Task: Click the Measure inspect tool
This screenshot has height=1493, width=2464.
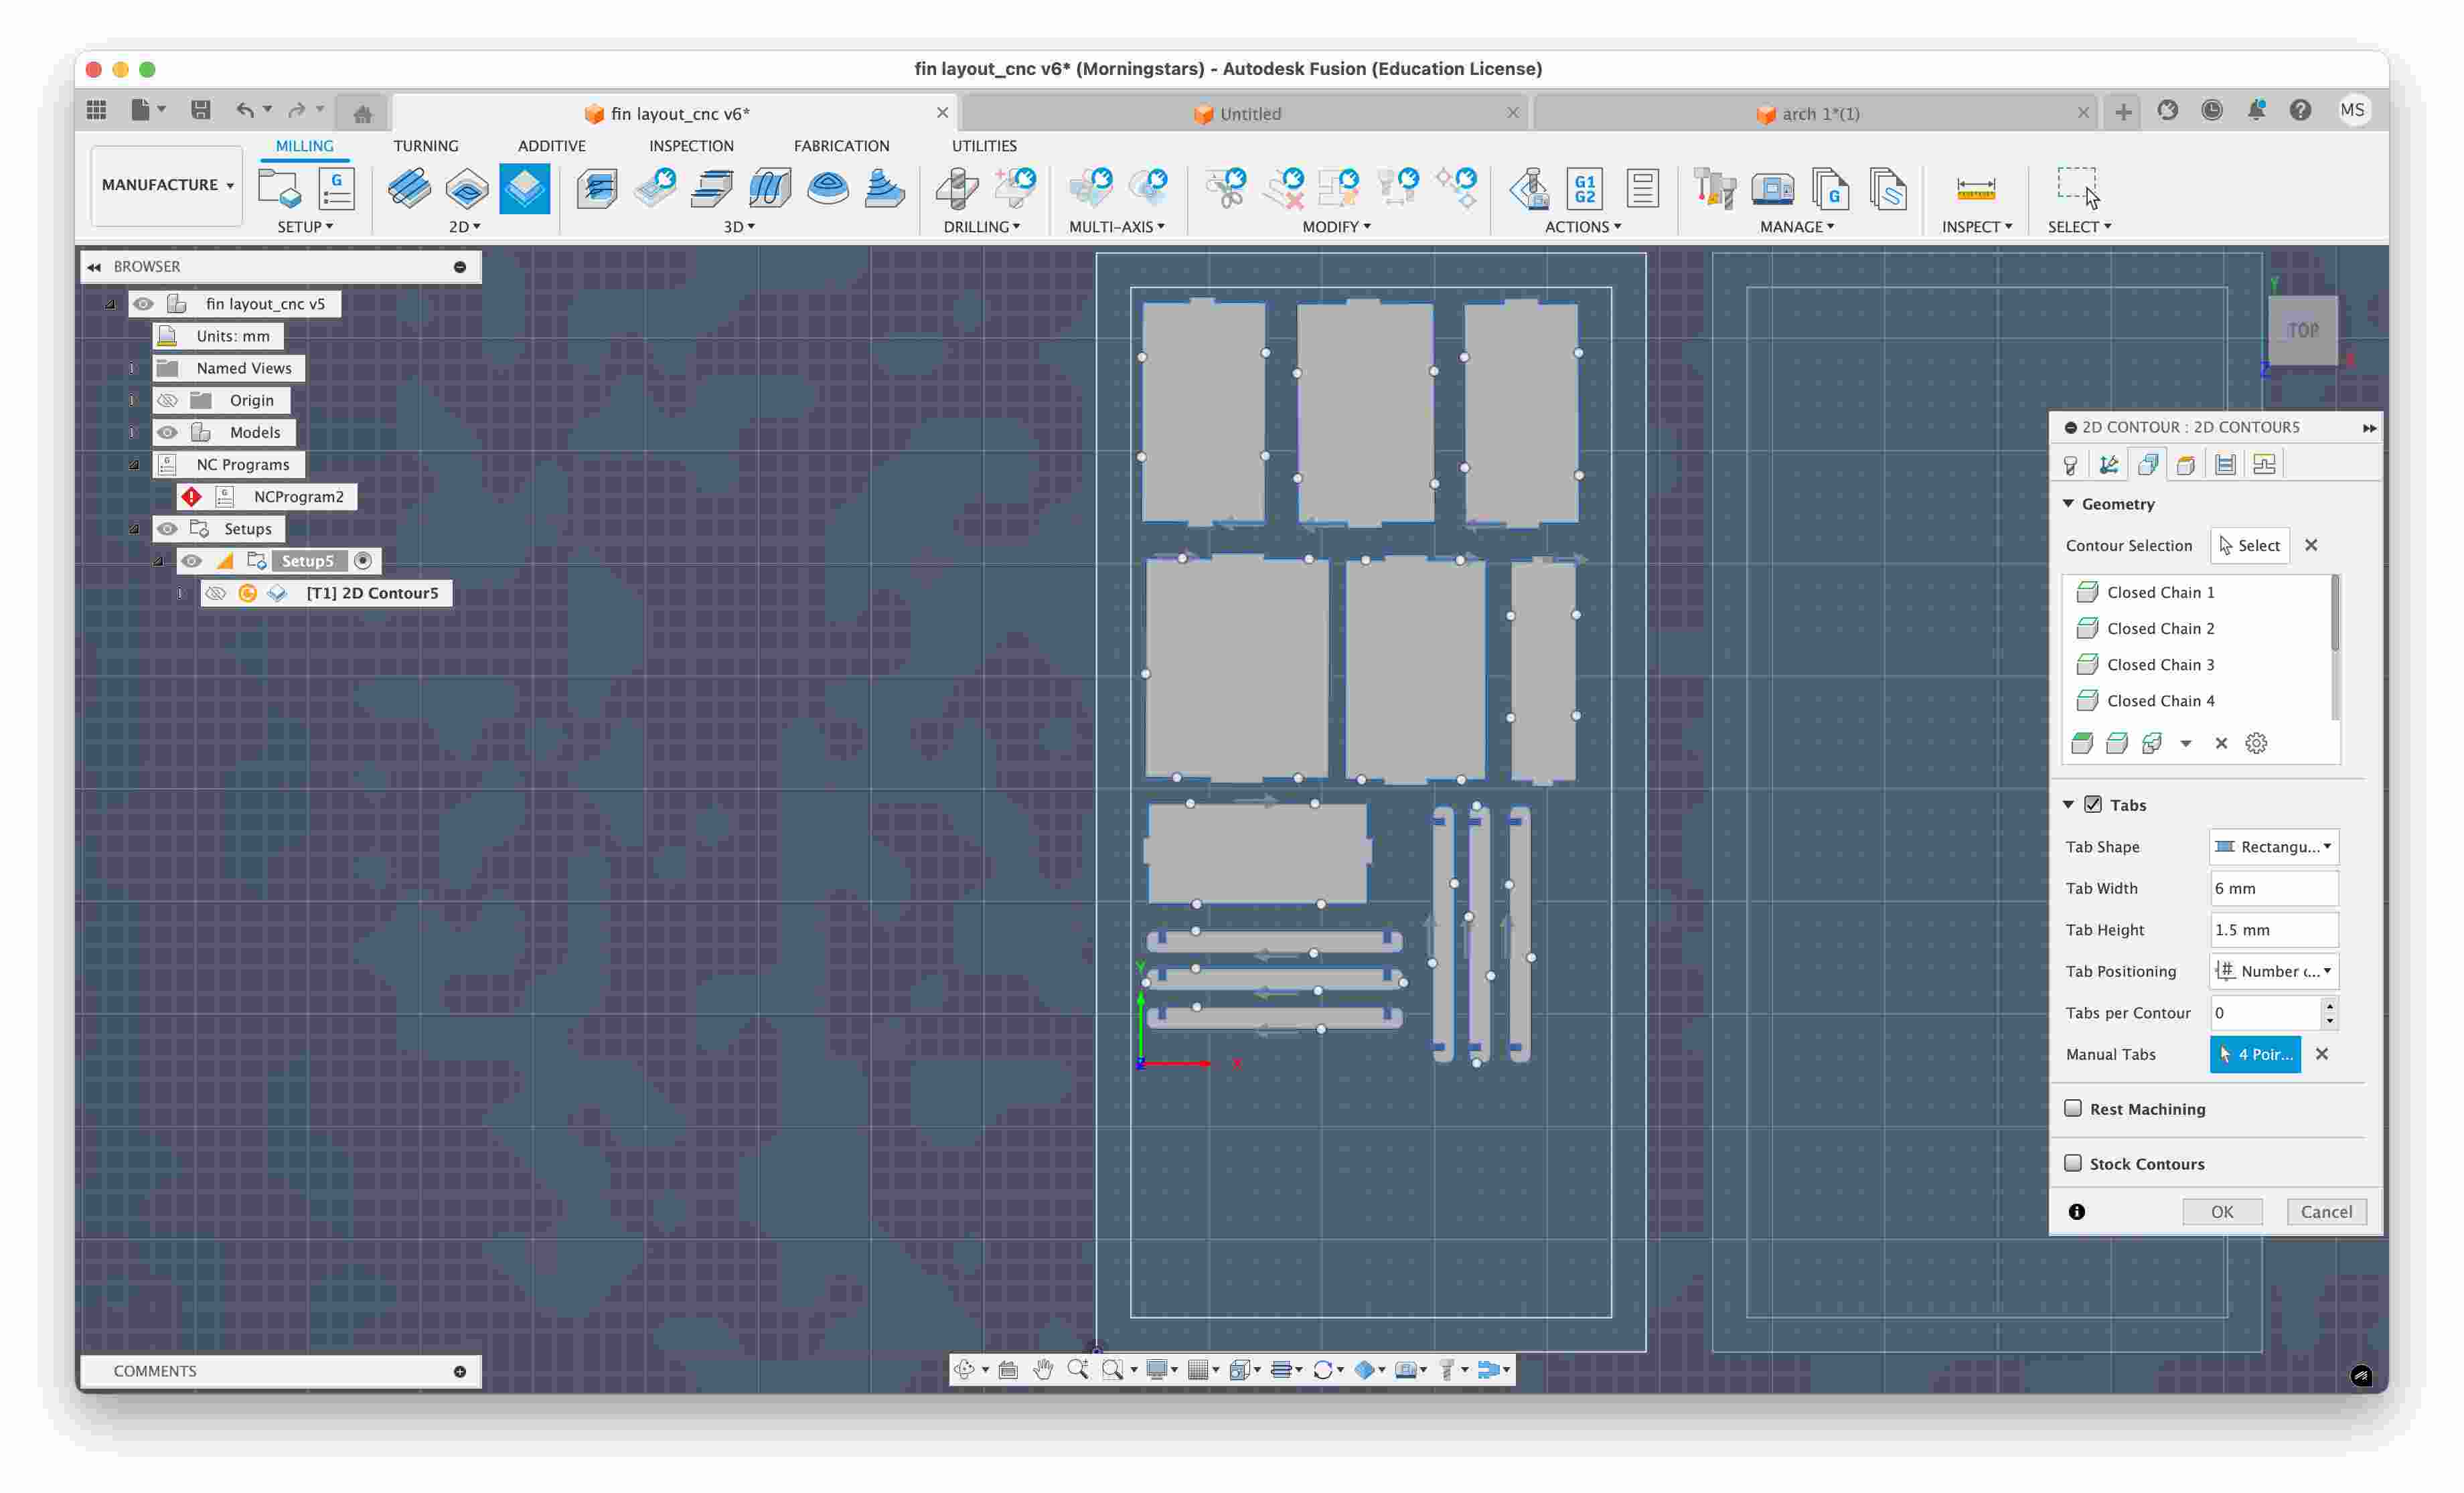Action: coord(1976,188)
